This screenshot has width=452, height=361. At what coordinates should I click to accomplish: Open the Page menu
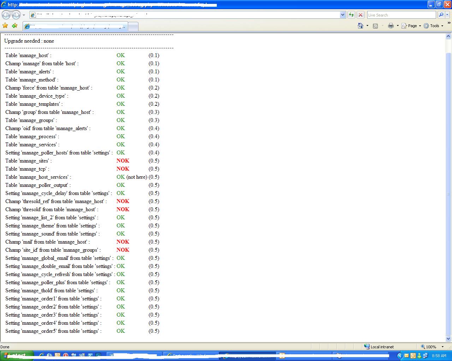coord(411,26)
